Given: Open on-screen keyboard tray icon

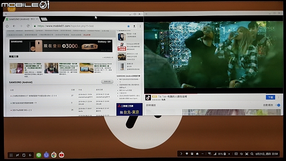Looking at the screenshot, I should point(236,154).
